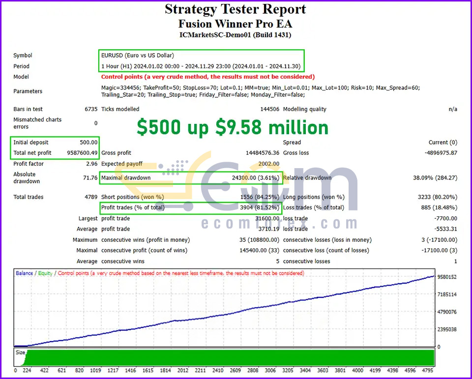Image resolution: width=472 pixels, height=379 pixels.
Task: Click the "Short positions (won %)" label
Action: pyautogui.click(x=132, y=197)
